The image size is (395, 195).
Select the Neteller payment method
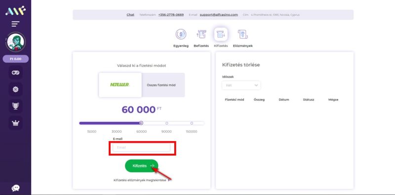click(120, 85)
